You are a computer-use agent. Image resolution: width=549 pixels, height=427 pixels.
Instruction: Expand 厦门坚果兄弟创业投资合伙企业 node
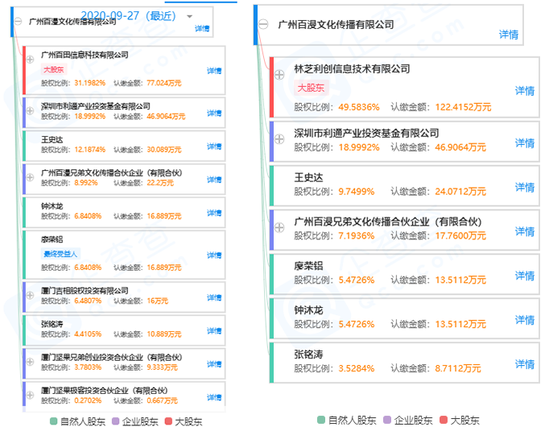(30, 362)
